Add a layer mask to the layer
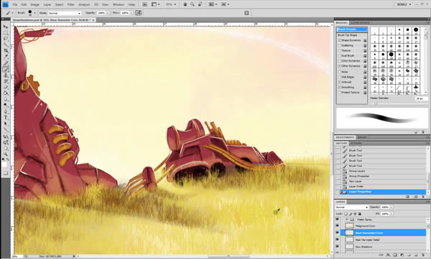 coord(395,255)
